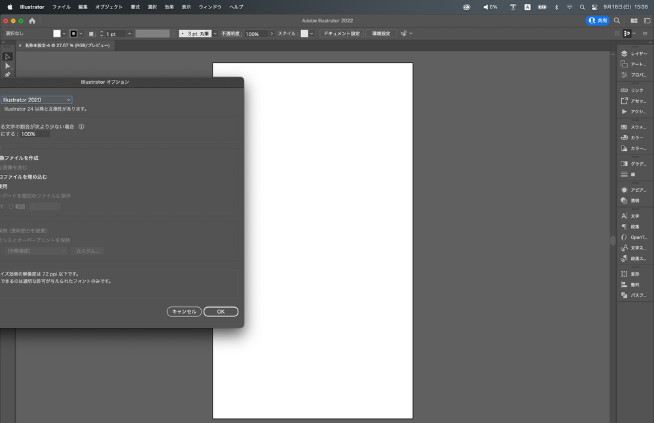The height and width of the screenshot is (423, 654).
Task: Open the workspace switcher icon
Action: [647, 20]
